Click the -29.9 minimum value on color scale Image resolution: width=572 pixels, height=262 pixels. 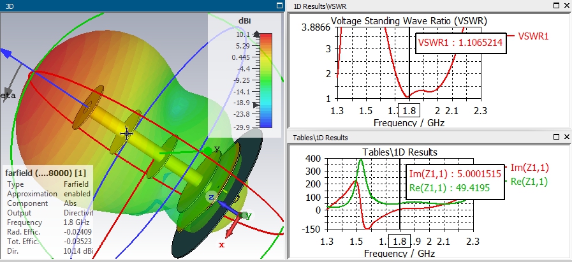pyautogui.click(x=241, y=127)
